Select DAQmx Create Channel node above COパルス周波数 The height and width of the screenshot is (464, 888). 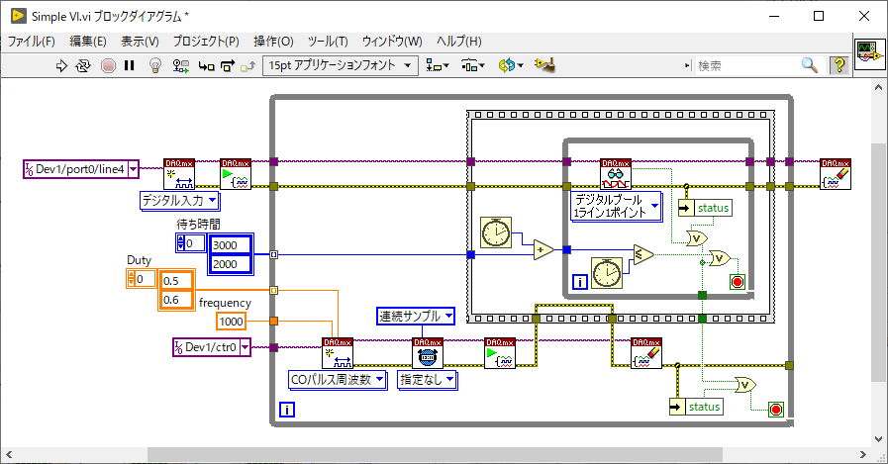coord(338,353)
